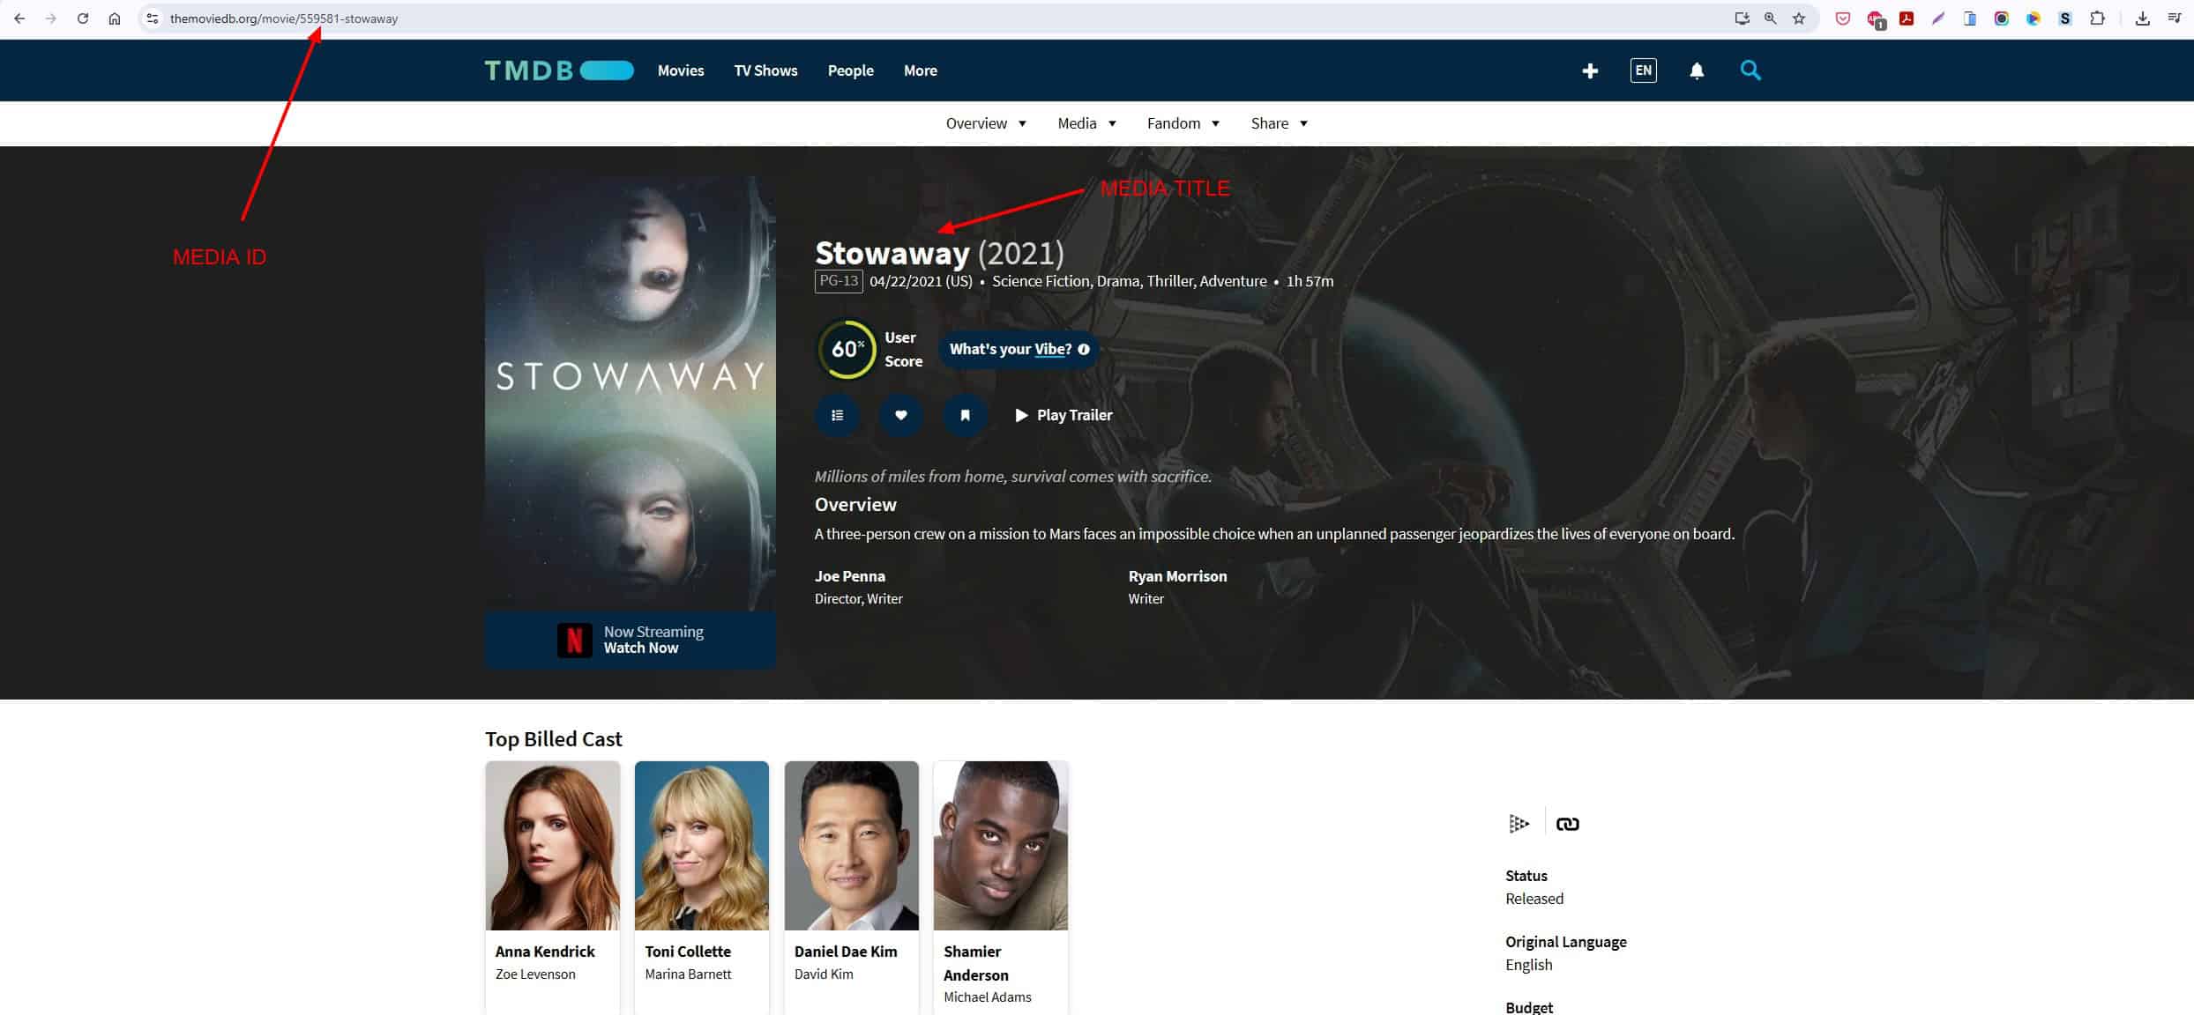Reload the page with the refresh icon
Viewport: 2194px width, 1015px height.
coord(83,19)
